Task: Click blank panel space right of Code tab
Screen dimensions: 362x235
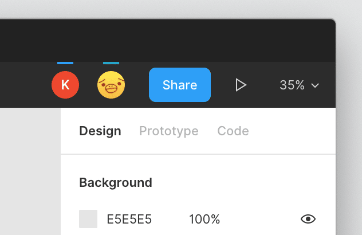Action: (292, 131)
